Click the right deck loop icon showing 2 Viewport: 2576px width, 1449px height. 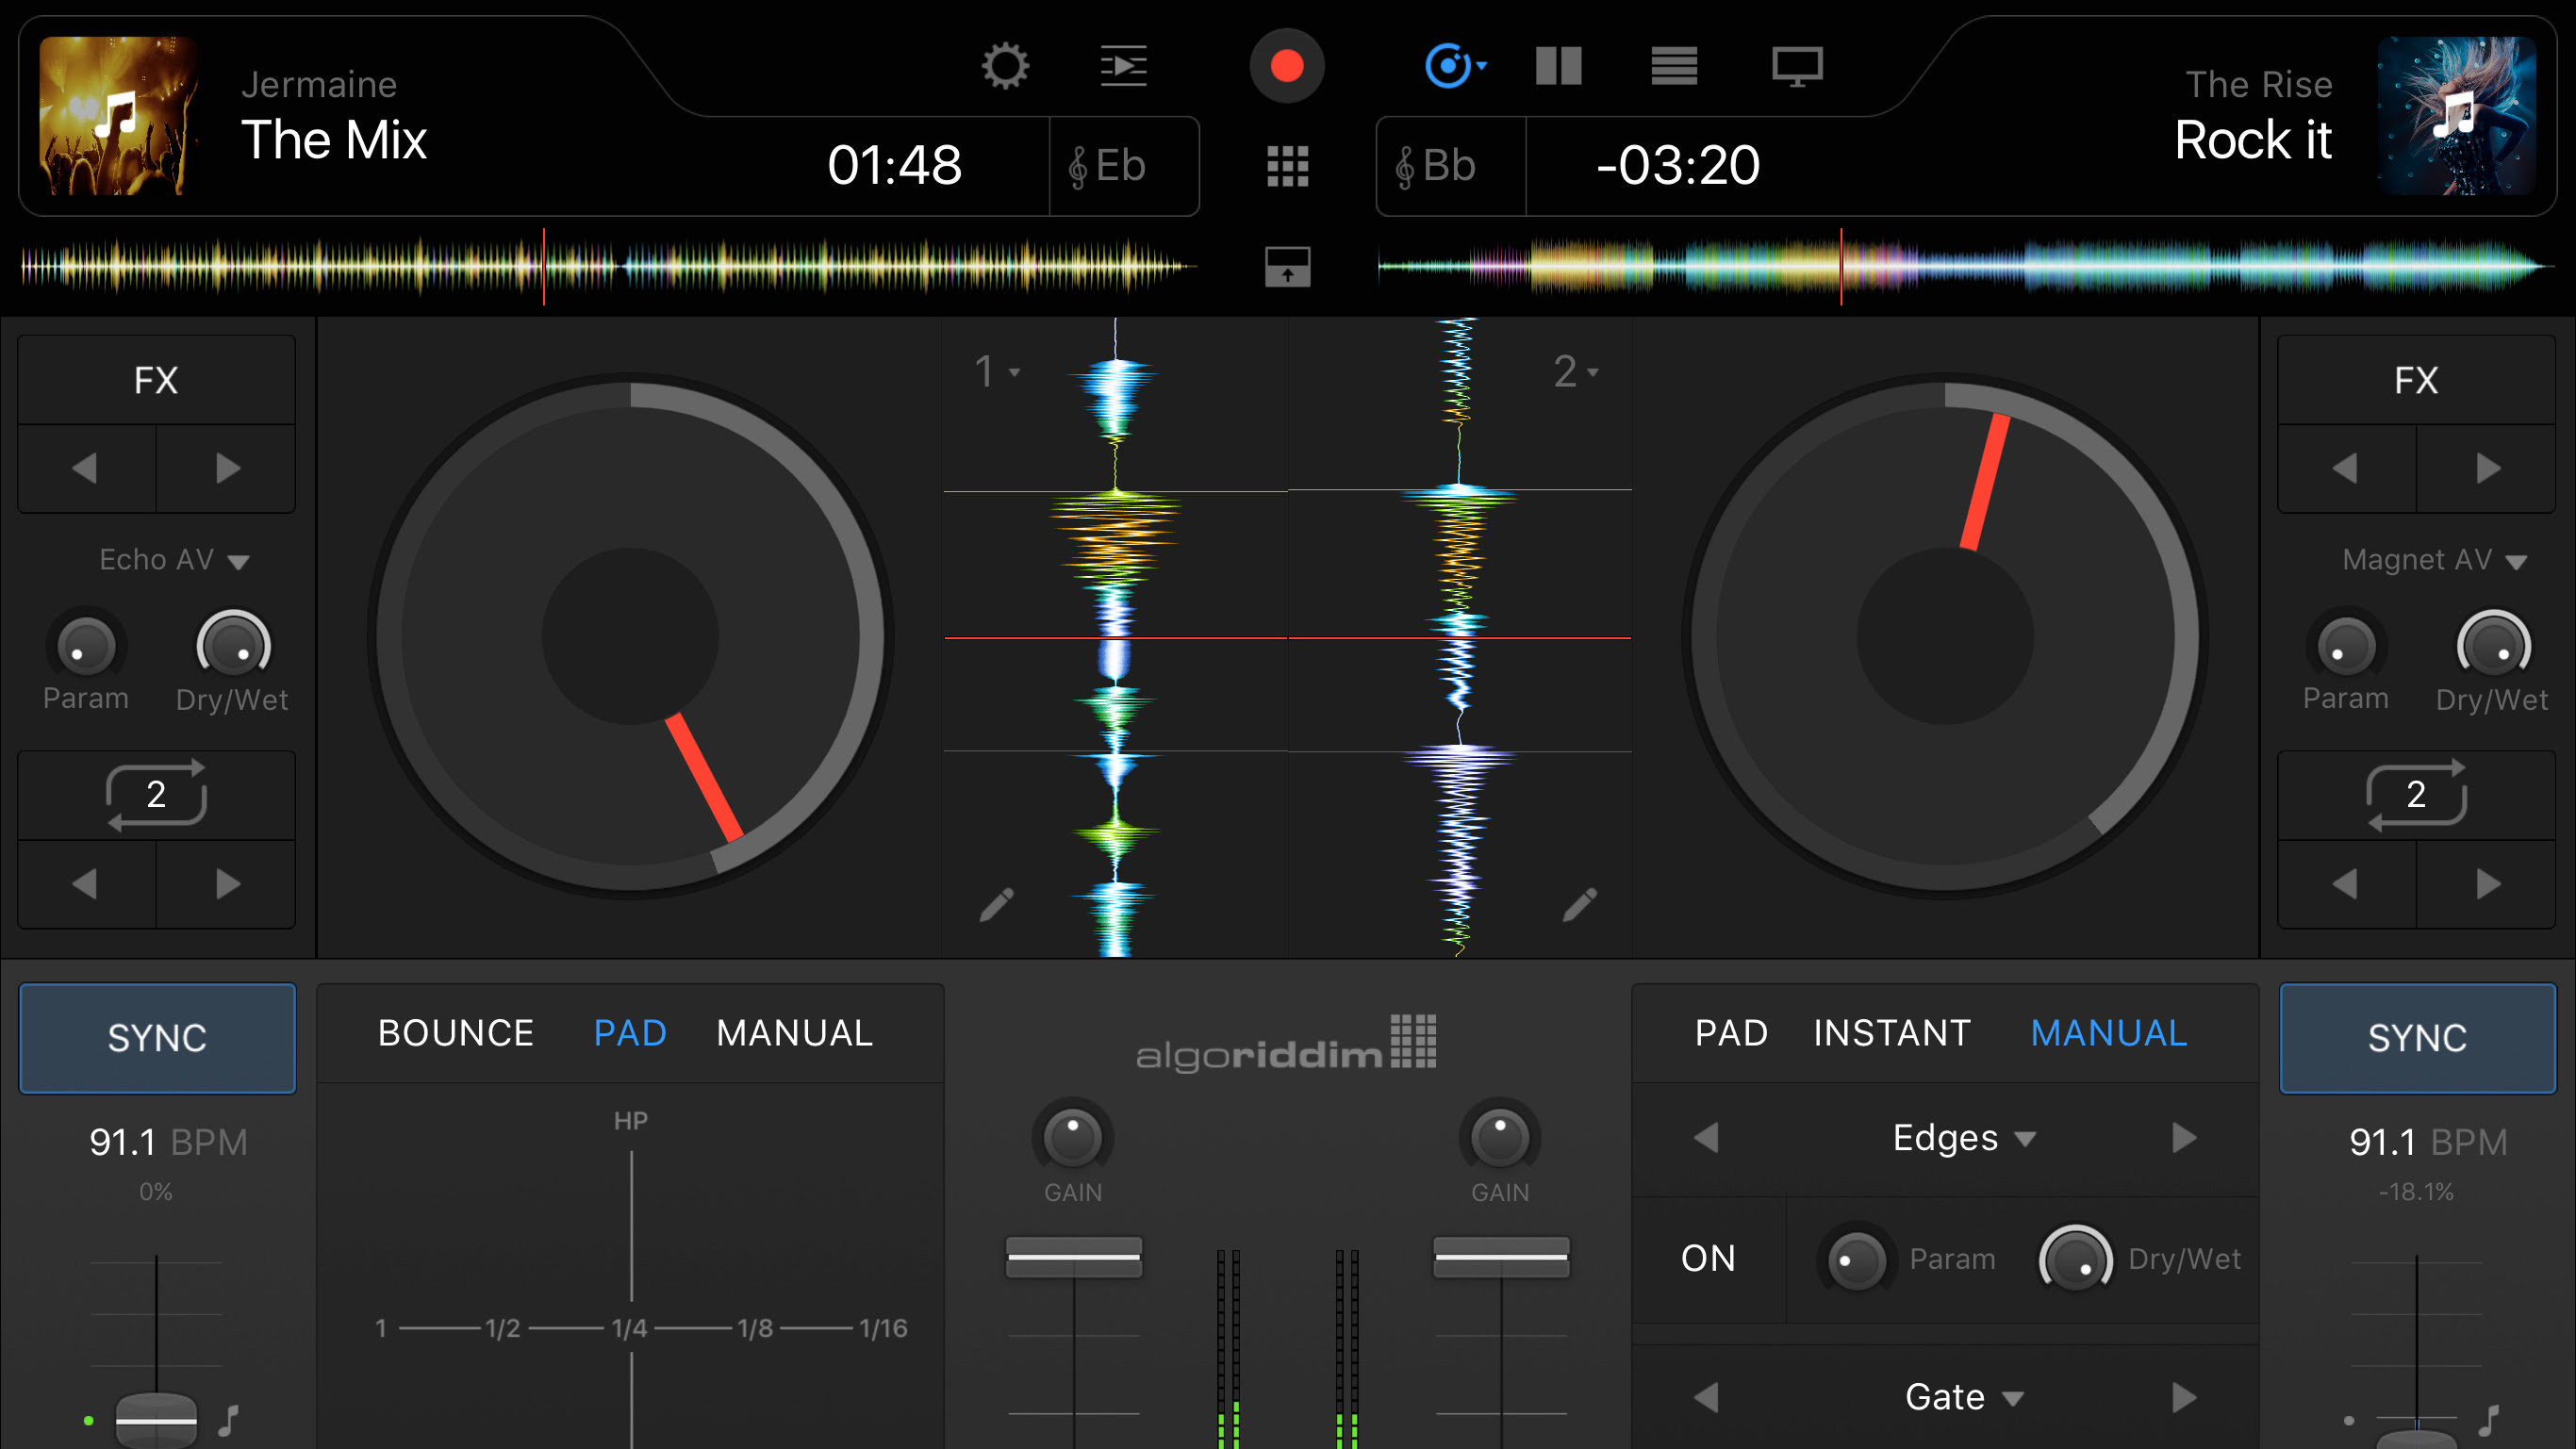click(x=2415, y=795)
